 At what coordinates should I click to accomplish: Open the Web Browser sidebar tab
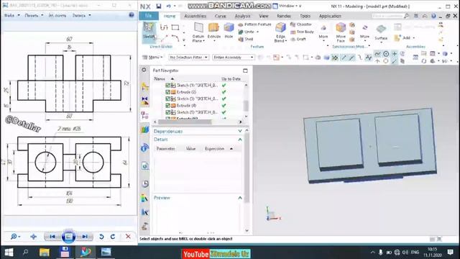pyautogui.click(x=145, y=166)
